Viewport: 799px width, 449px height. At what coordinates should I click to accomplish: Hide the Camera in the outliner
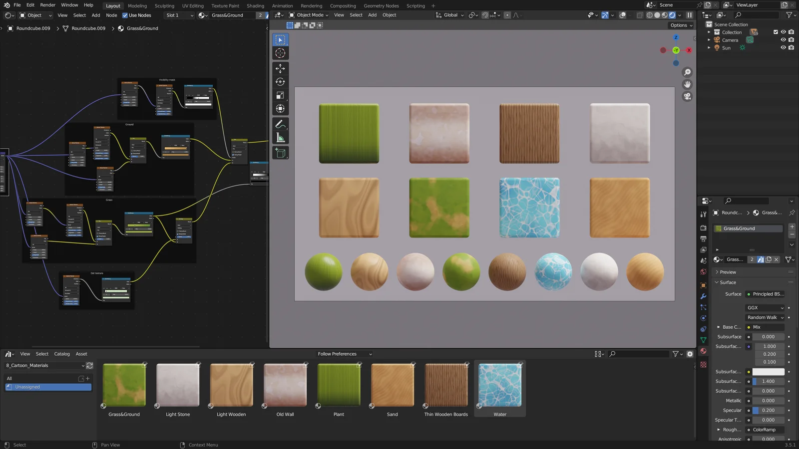click(x=783, y=39)
